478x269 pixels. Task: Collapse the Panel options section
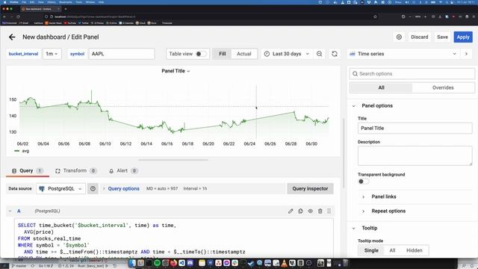point(353,106)
